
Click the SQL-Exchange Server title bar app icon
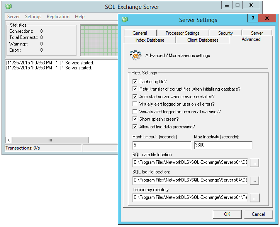pos(8,7)
